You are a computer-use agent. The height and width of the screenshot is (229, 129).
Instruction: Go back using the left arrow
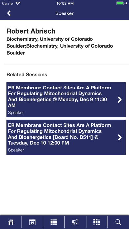click(9, 13)
